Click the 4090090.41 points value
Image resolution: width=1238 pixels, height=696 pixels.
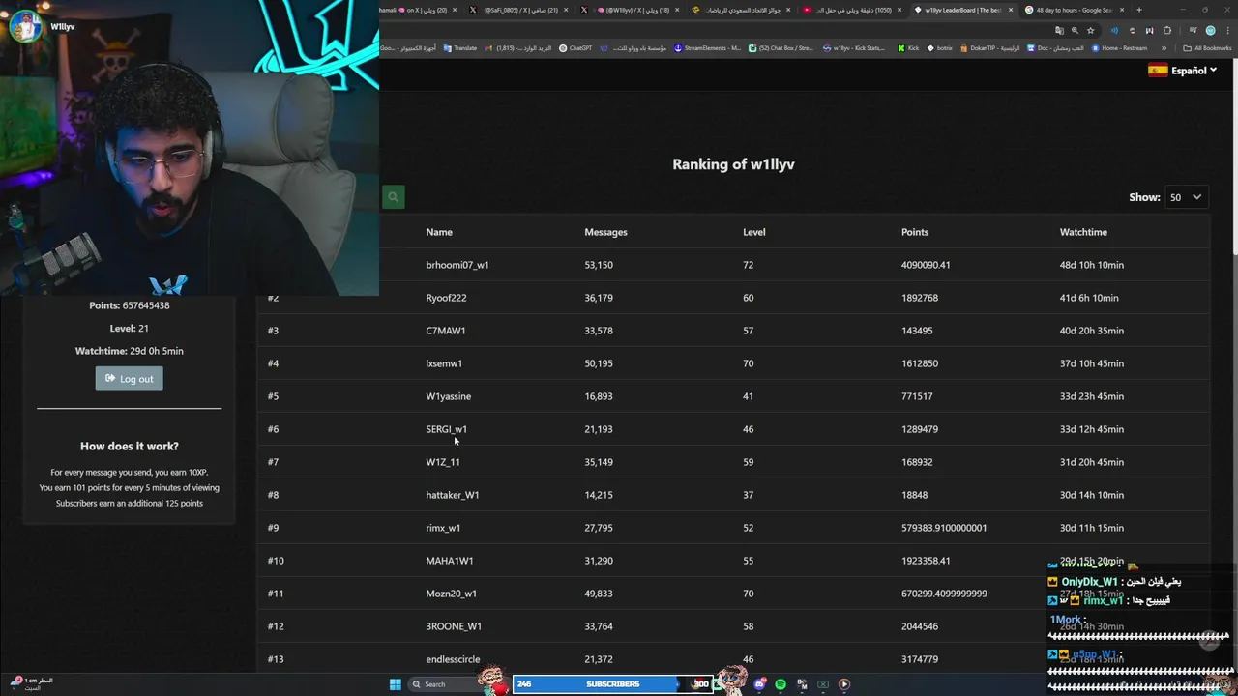point(926,265)
